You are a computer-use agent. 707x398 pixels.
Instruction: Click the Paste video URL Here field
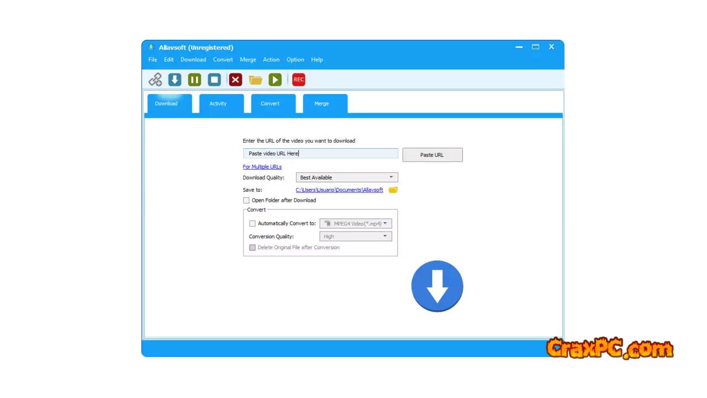tap(320, 154)
